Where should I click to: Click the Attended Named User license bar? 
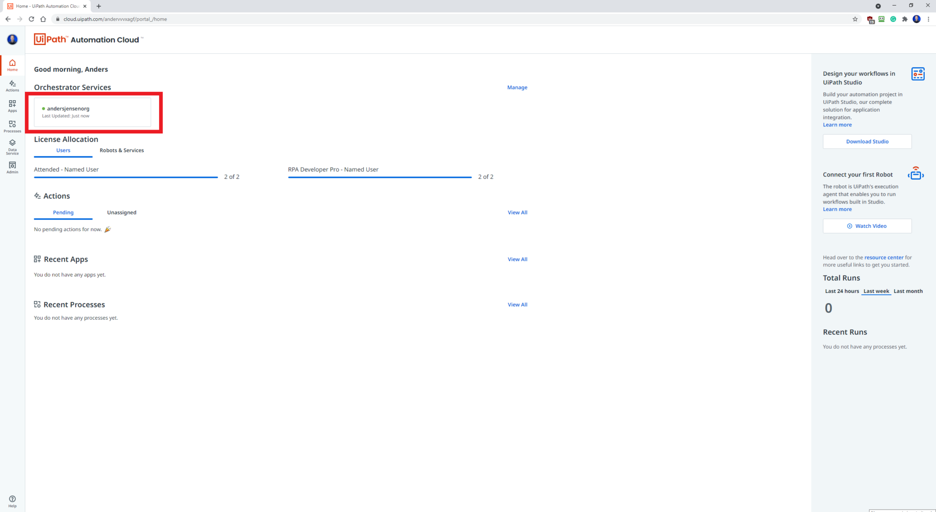[x=125, y=177]
